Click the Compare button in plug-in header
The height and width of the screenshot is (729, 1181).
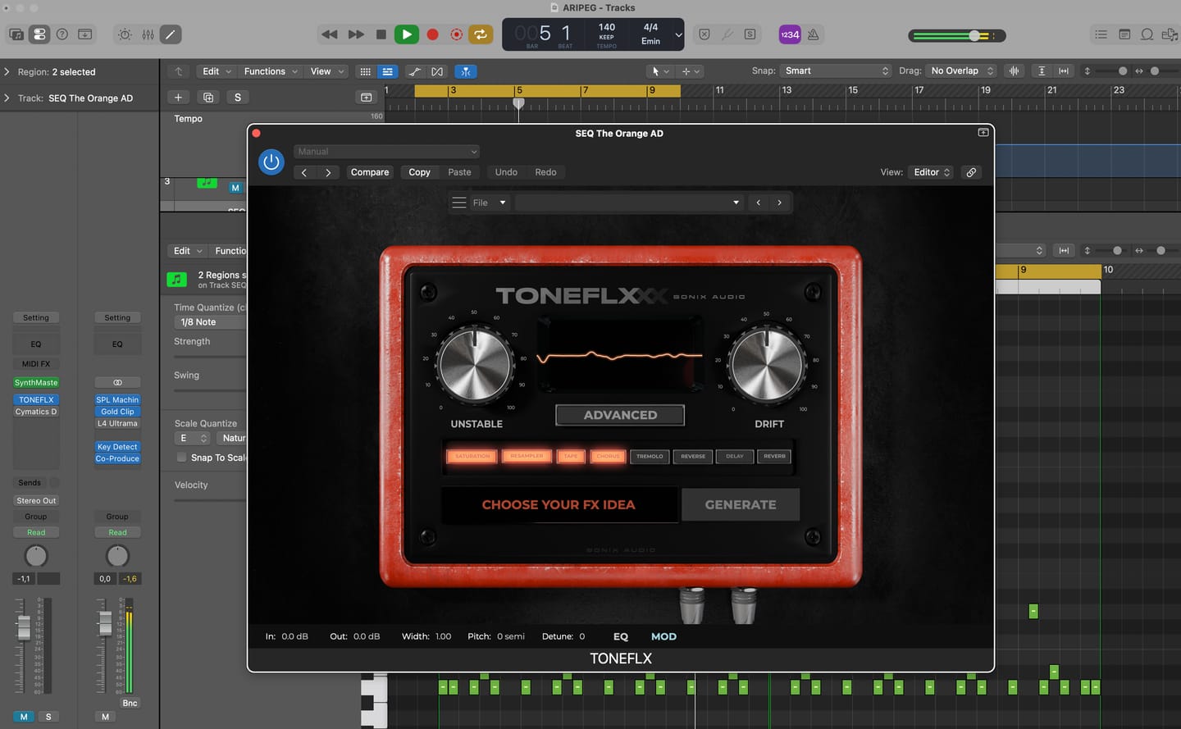370,172
